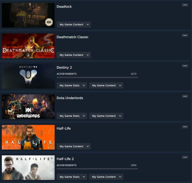Open the Dota Underlords three-dot options menu
Viewport: 192px width, 183px height.
185,96
